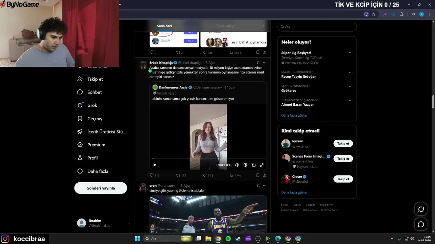Screen dimensions: 435x244
Task: Open the floating chat messages button
Action: (421, 224)
